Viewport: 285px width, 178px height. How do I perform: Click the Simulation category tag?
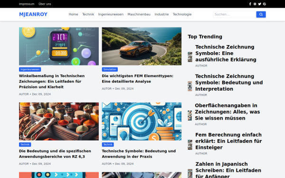pyautogui.click(x=110, y=69)
